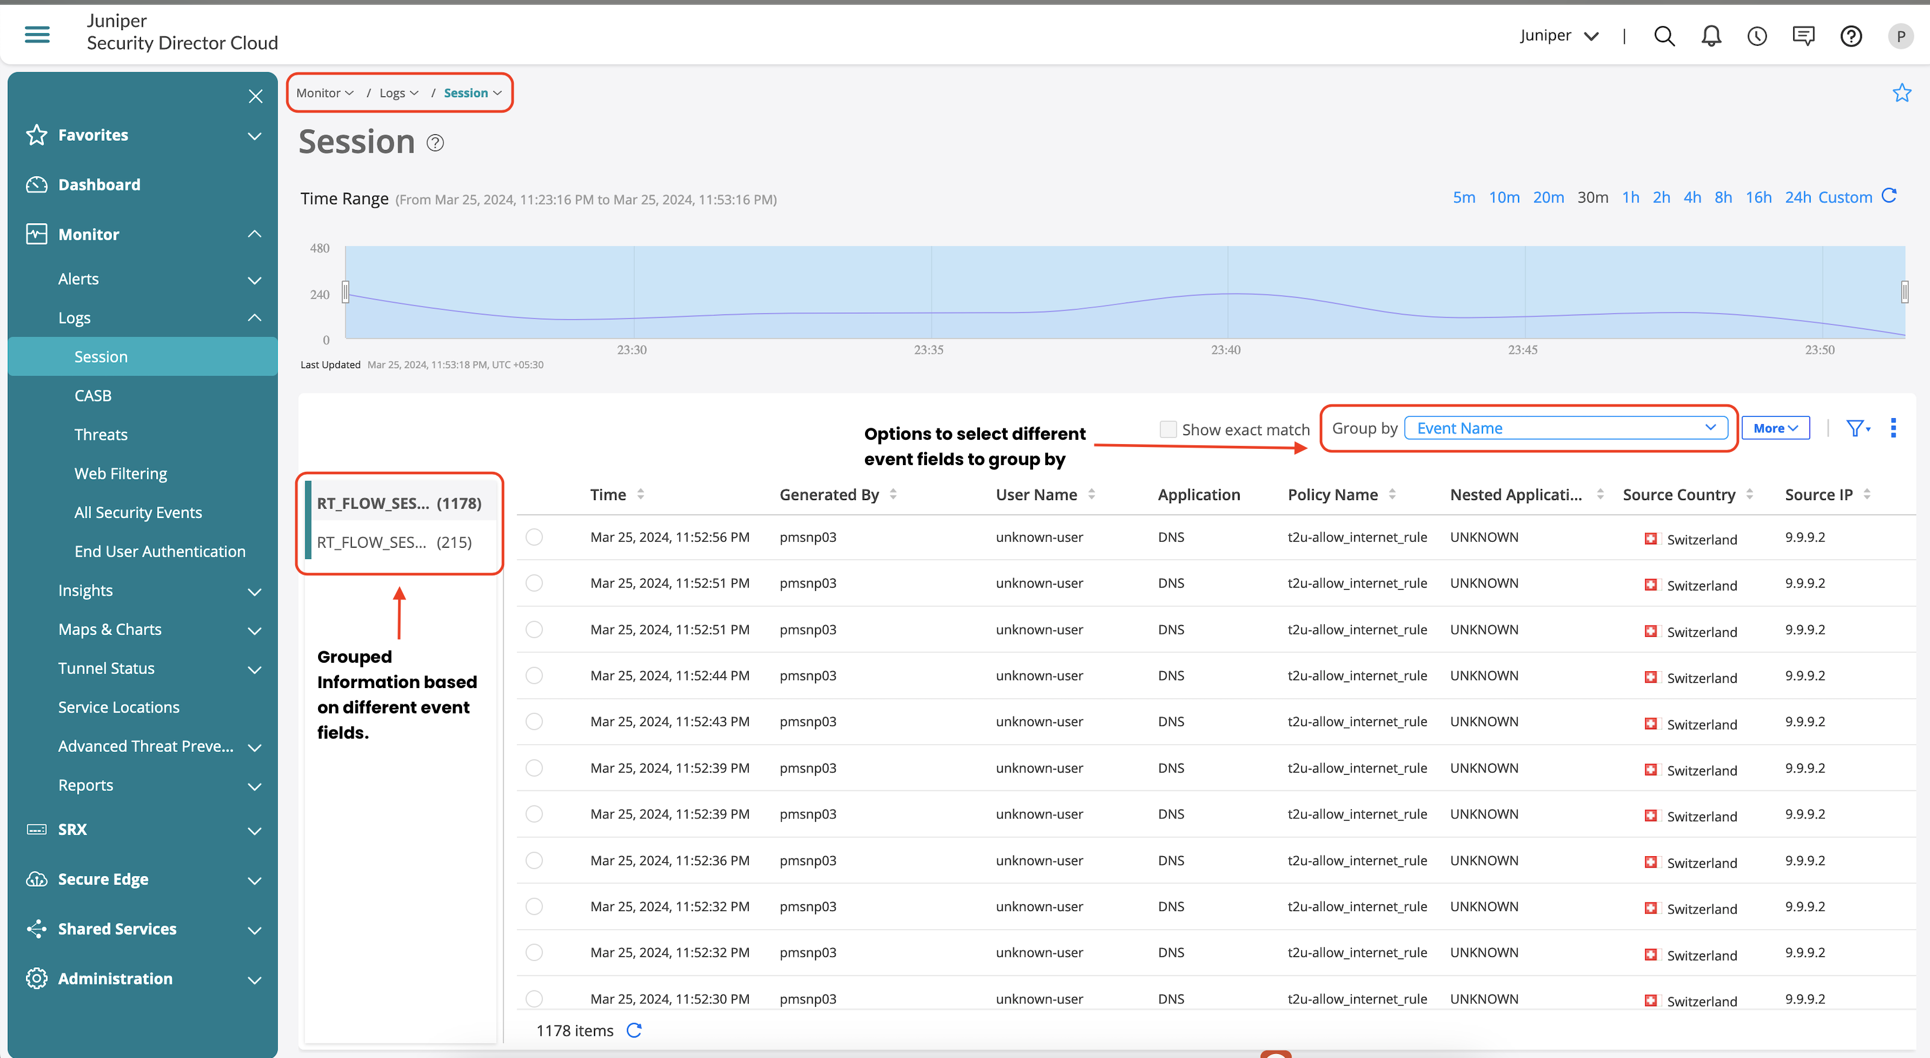Open the notifications bell icon
Screen dimensions: 1930x1058
1711,36
